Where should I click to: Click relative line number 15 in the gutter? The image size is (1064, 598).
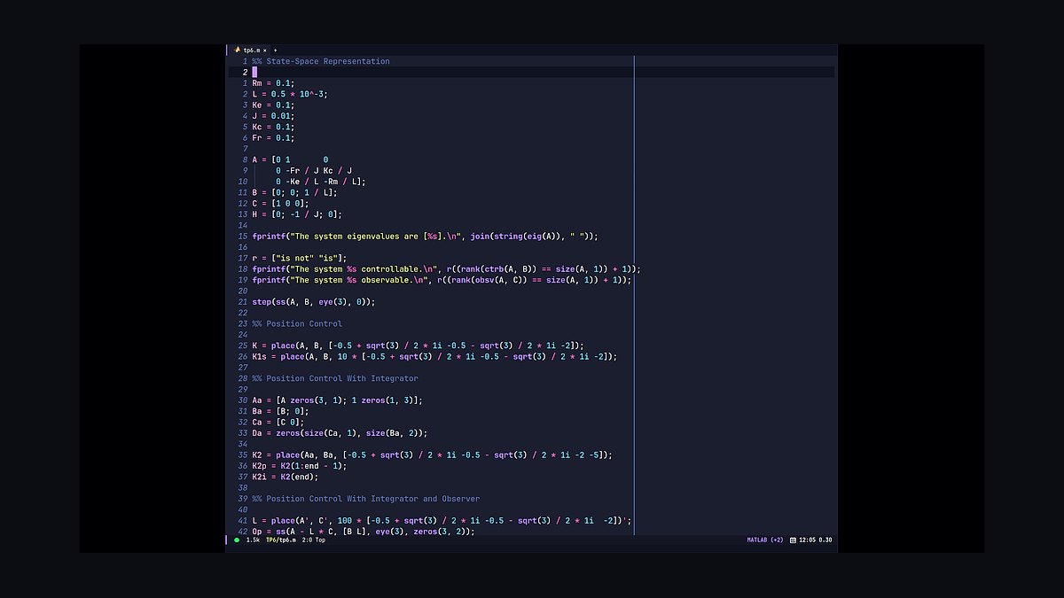point(243,236)
